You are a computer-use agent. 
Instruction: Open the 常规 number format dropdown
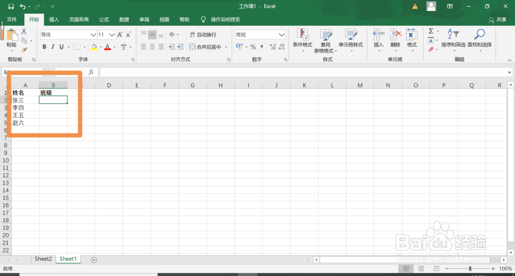pos(282,35)
